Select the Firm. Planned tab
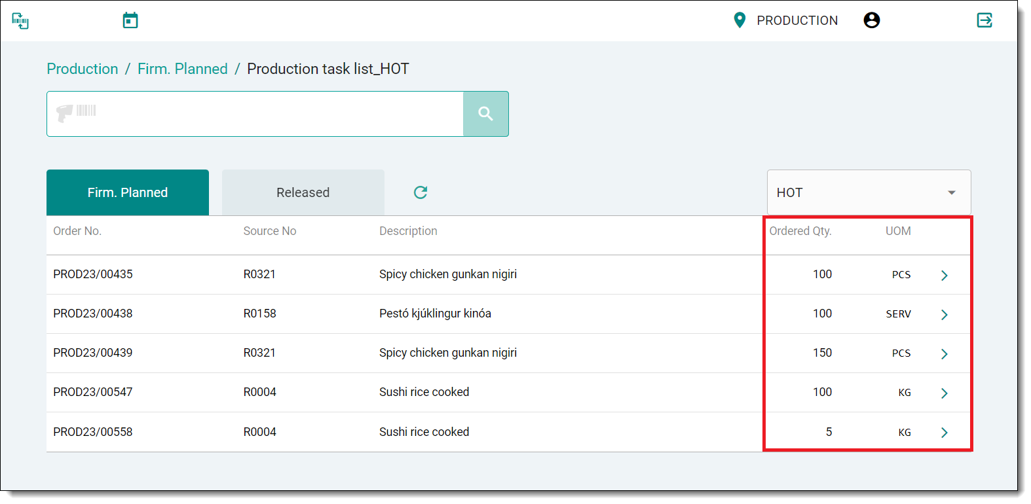Screen dimensions: 1031x504 tap(128, 192)
